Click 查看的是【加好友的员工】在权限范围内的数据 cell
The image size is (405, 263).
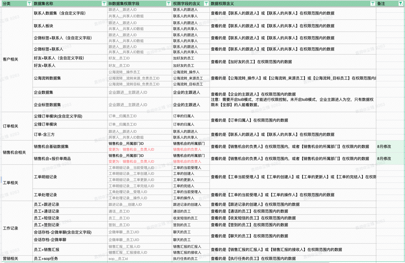point(293,62)
